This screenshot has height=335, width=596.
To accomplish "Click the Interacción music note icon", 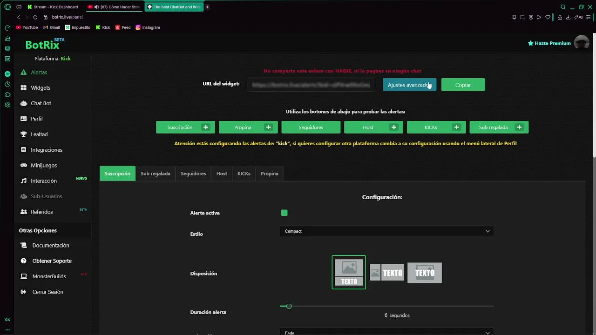I will pyautogui.click(x=24, y=181).
